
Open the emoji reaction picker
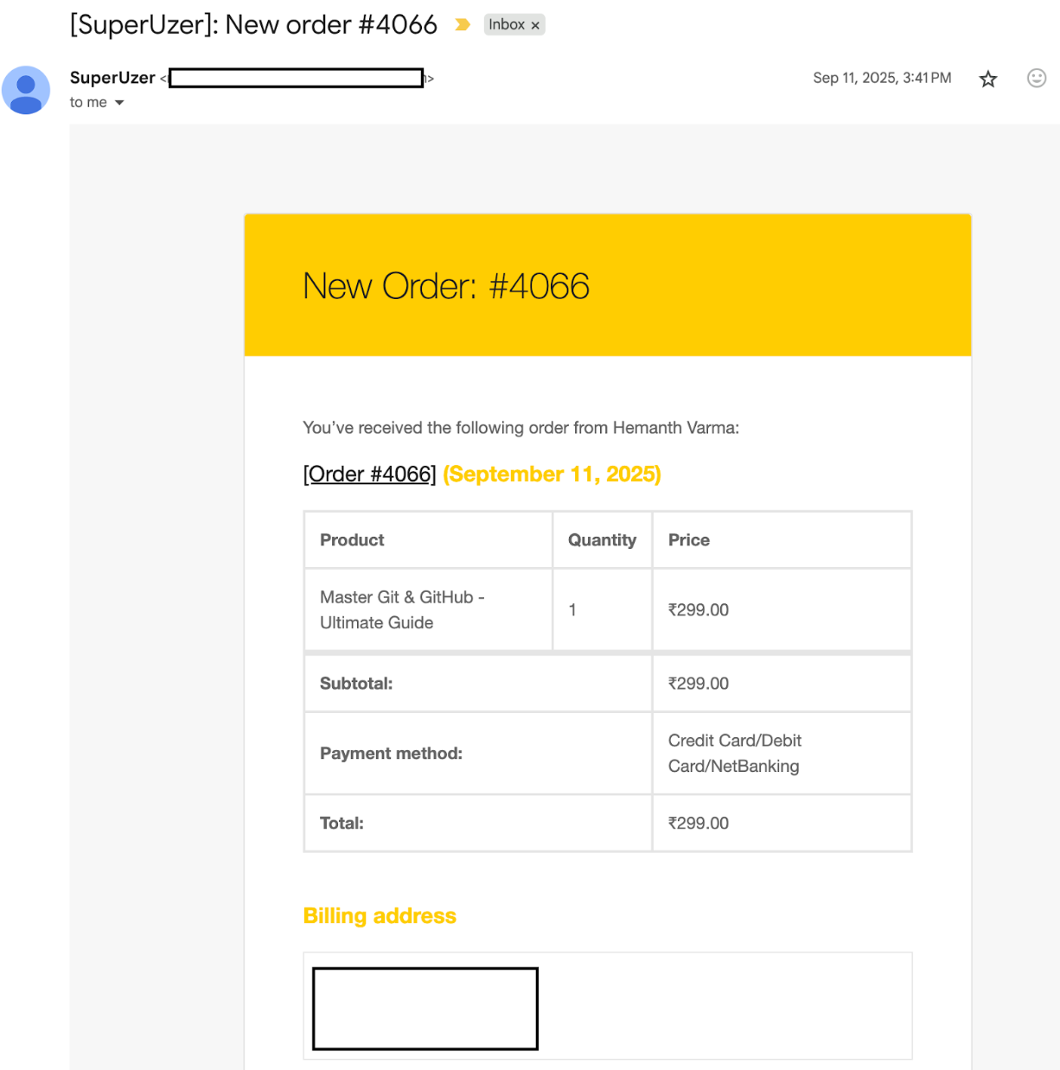[1036, 79]
